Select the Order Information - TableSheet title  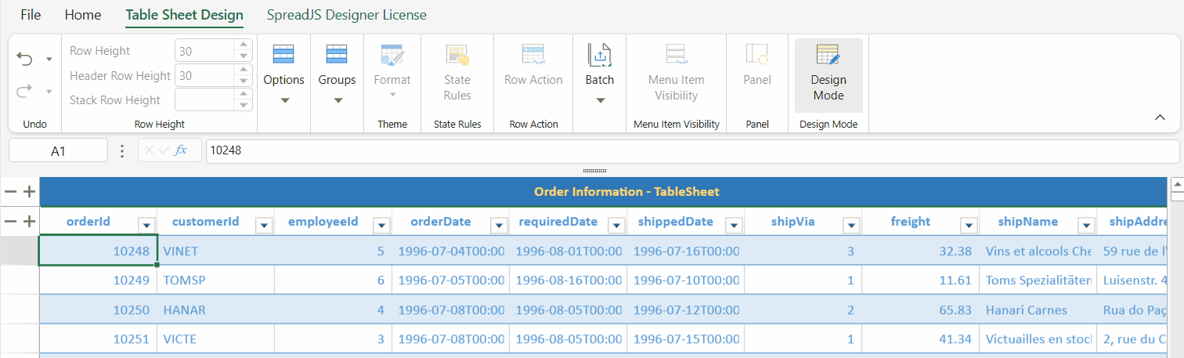(x=626, y=192)
